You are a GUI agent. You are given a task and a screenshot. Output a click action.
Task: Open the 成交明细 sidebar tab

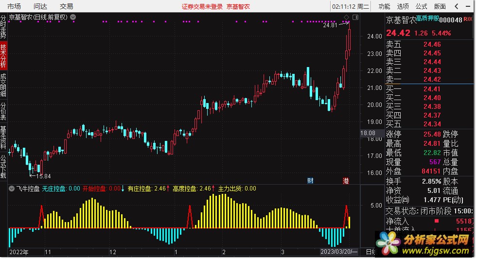(3, 85)
